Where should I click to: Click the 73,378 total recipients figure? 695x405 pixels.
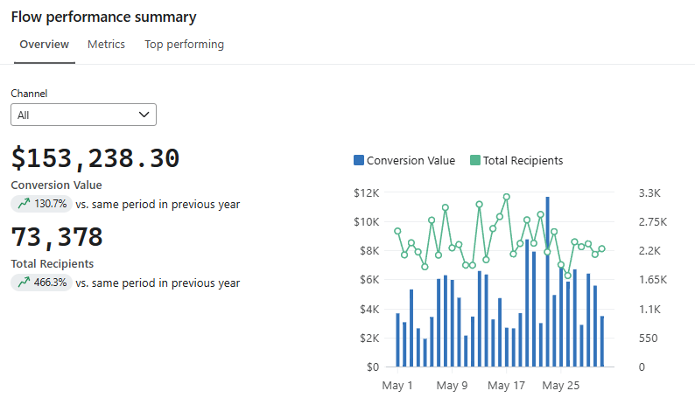[57, 237]
